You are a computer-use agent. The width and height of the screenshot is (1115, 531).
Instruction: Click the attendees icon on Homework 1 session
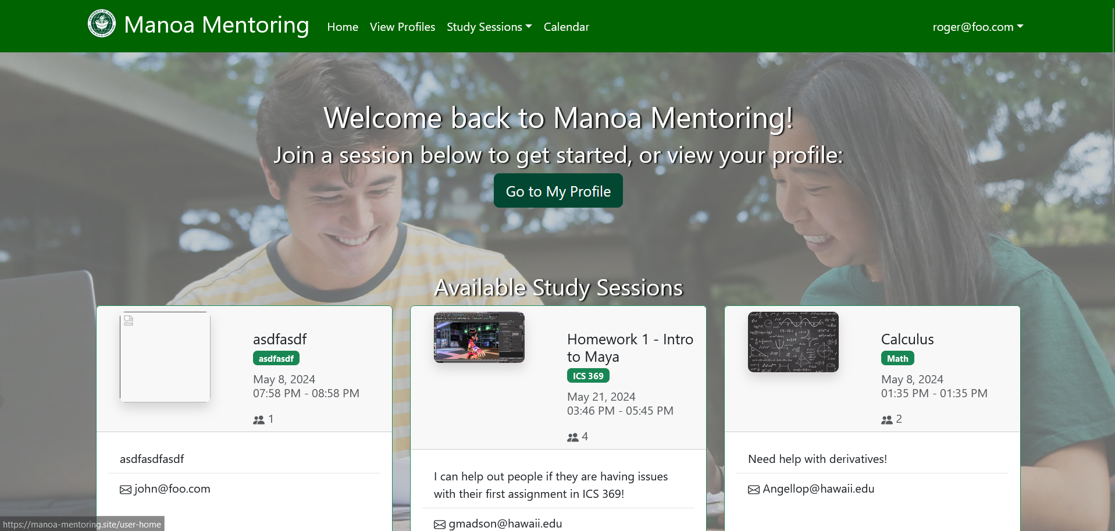point(573,437)
